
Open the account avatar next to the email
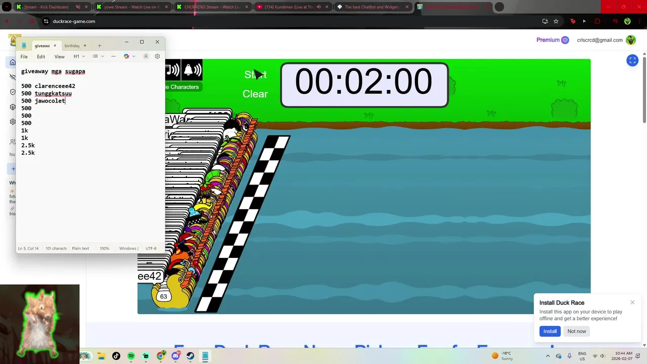(x=630, y=40)
